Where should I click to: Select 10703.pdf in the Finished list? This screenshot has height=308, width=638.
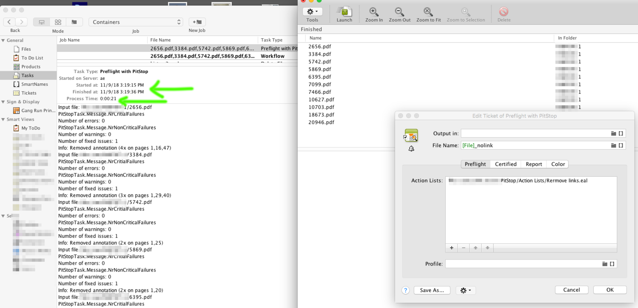pos(321,107)
